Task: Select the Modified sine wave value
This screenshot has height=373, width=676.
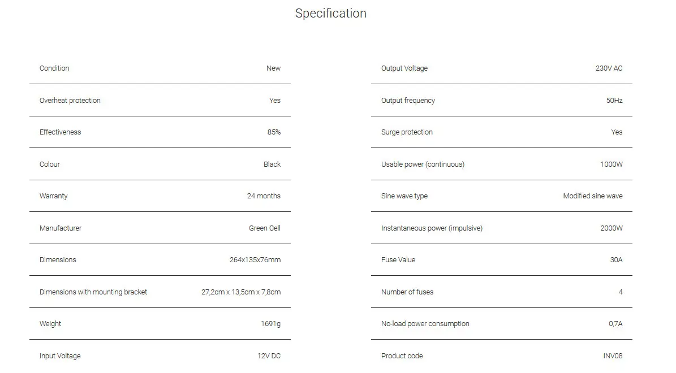Action: tap(593, 196)
